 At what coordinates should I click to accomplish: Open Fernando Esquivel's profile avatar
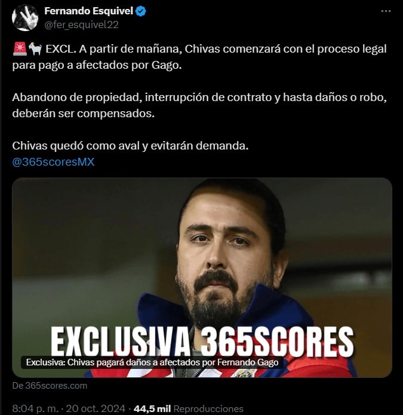click(x=25, y=17)
